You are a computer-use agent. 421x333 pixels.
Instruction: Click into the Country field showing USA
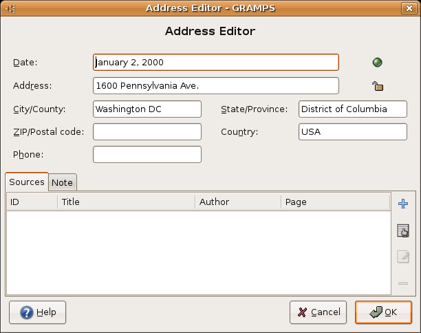coord(352,131)
